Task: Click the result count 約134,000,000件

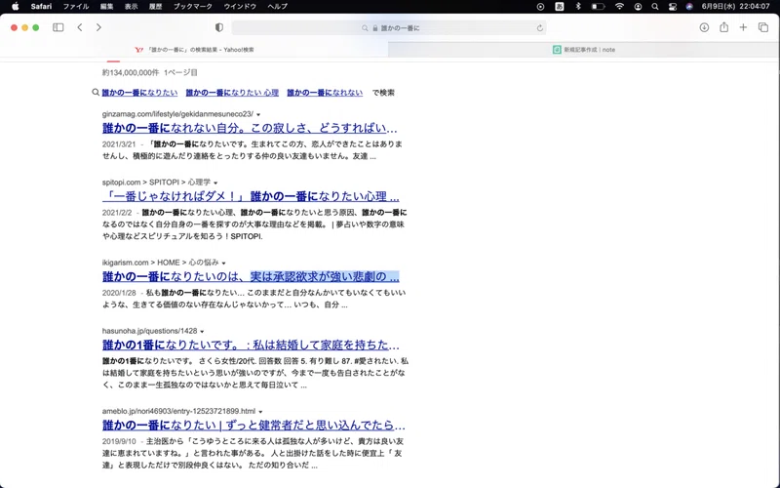Action: click(131, 72)
